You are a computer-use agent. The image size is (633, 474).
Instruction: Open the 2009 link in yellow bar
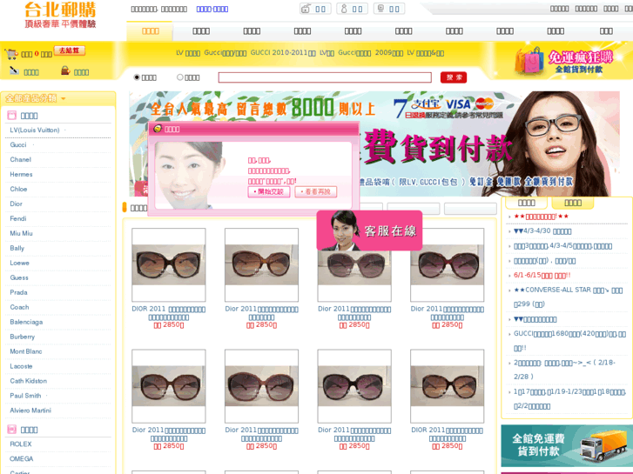[388, 53]
